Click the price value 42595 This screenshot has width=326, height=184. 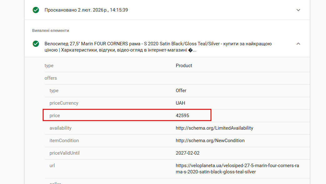click(x=183, y=116)
